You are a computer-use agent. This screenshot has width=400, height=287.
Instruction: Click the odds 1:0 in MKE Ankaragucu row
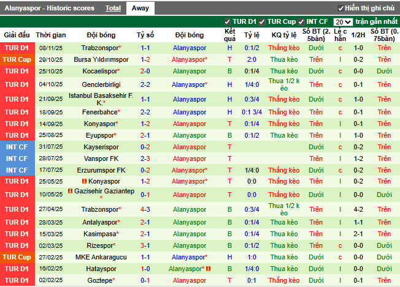[x=252, y=257]
